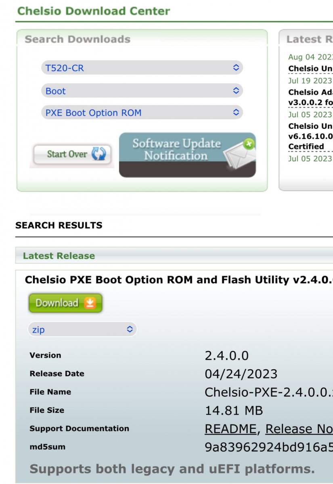Open the Chelsio Adapter v3.0.0.2 latest release link

tap(310, 97)
